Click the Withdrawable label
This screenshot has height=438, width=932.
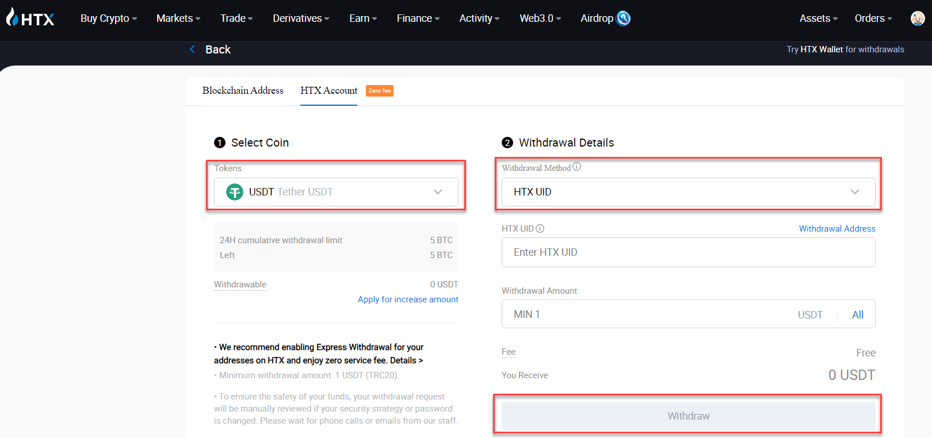(x=240, y=285)
